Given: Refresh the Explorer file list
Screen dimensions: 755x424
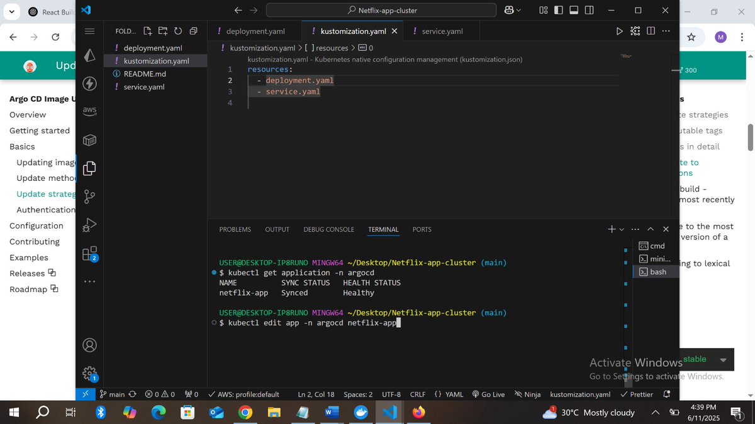Looking at the screenshot, I should 178,31.
